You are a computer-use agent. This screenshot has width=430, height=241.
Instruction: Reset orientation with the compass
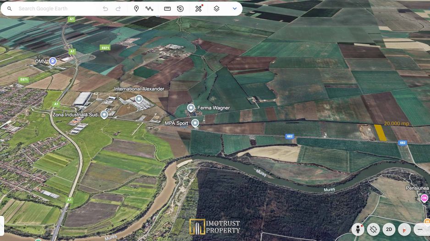pyautogui.click(x=404, y=229)
